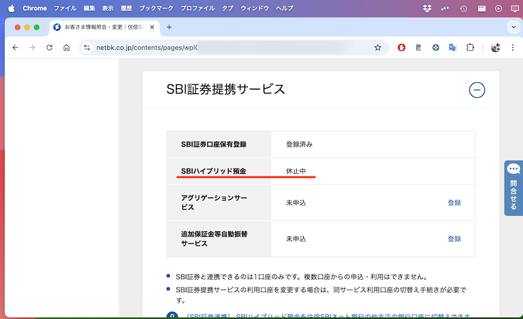
Task: Bookmark this page with the star icon
Action: (x=377, y=48)
